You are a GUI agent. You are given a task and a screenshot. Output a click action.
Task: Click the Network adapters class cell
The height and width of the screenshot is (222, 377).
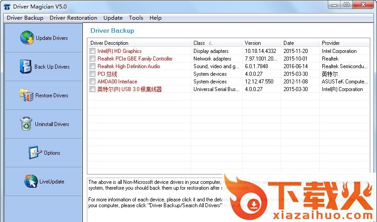pos(212,58)
